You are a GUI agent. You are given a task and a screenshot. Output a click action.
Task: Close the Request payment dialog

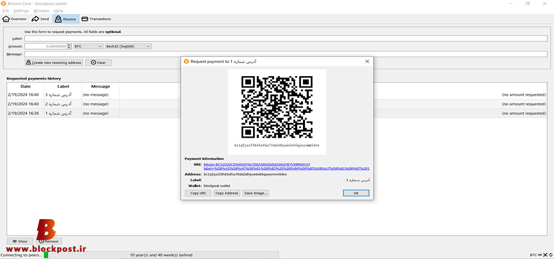pyautogui.click(x=367, y=61)
